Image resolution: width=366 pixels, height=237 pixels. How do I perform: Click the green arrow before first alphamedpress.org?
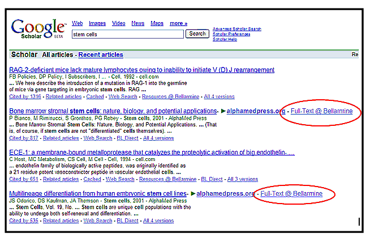pos(223,111)
